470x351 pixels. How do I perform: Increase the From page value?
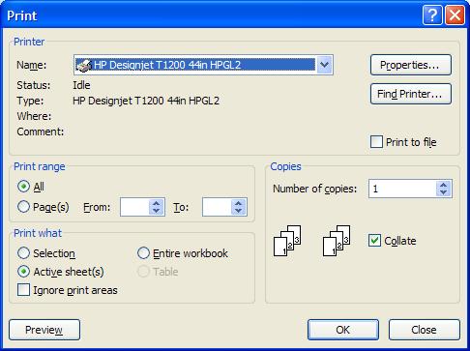pyautogui.click(x=157, y=203)
